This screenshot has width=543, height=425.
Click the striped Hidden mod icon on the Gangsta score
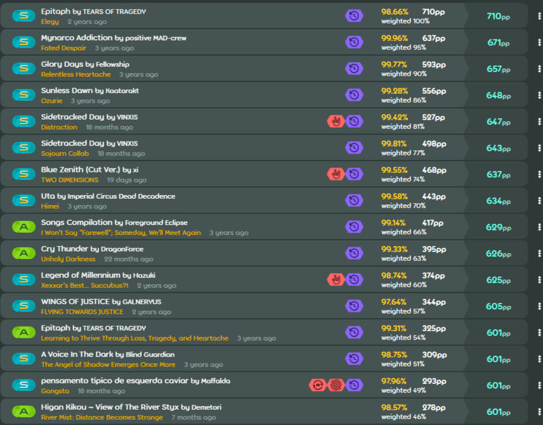coord(336,385)
